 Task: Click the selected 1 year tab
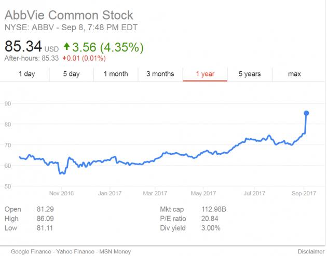click(x=205, y=74)
